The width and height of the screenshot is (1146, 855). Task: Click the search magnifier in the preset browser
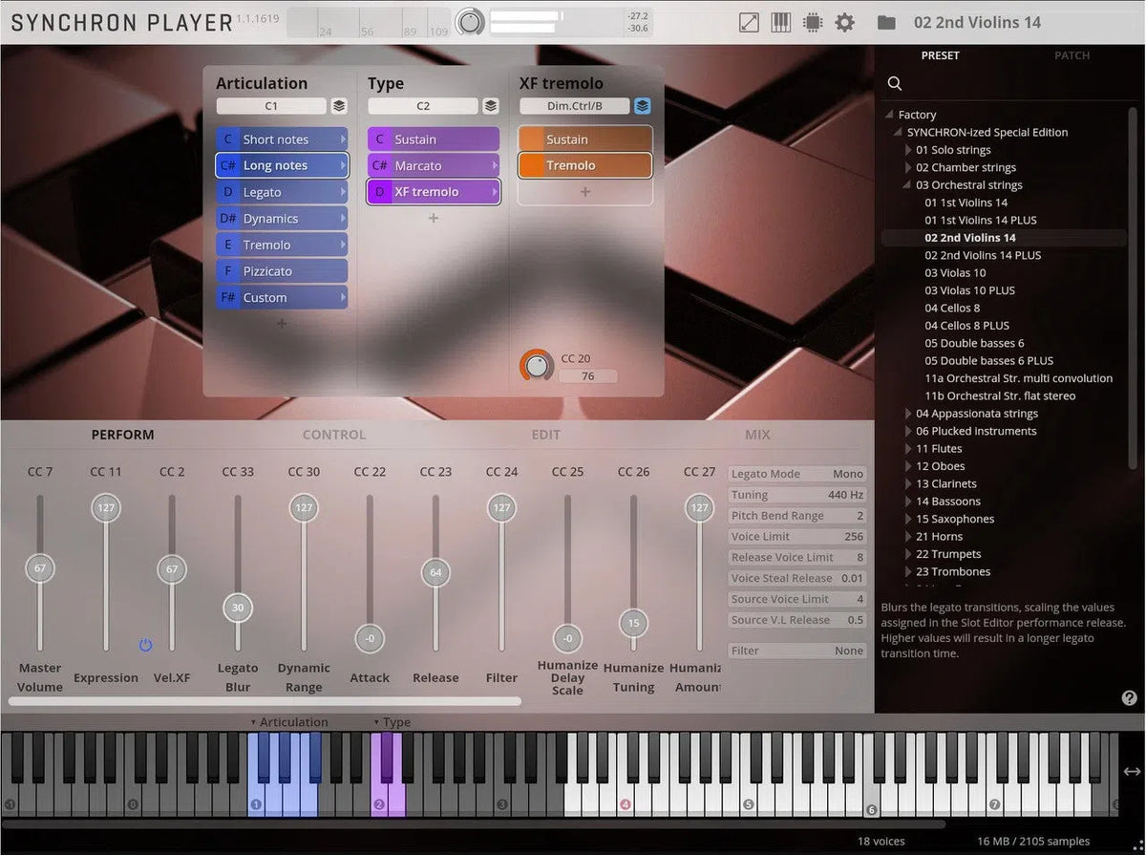pos(895,84)
